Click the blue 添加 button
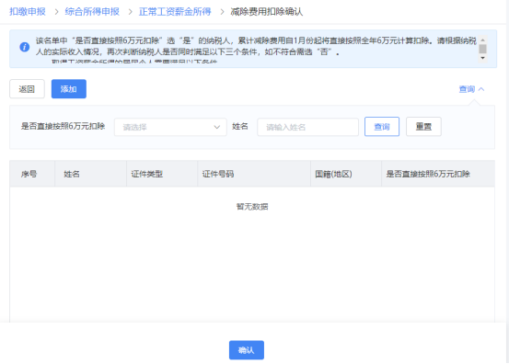This screenshot has height=364, width=509. [x=69, y=89]
